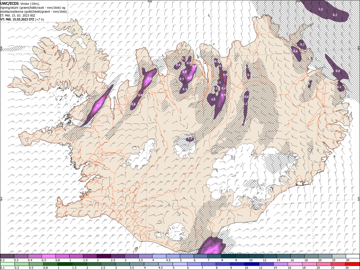360x270 pixels.
Task: Click the '18' label in the upper legend row
Action: tap(306, 260)
